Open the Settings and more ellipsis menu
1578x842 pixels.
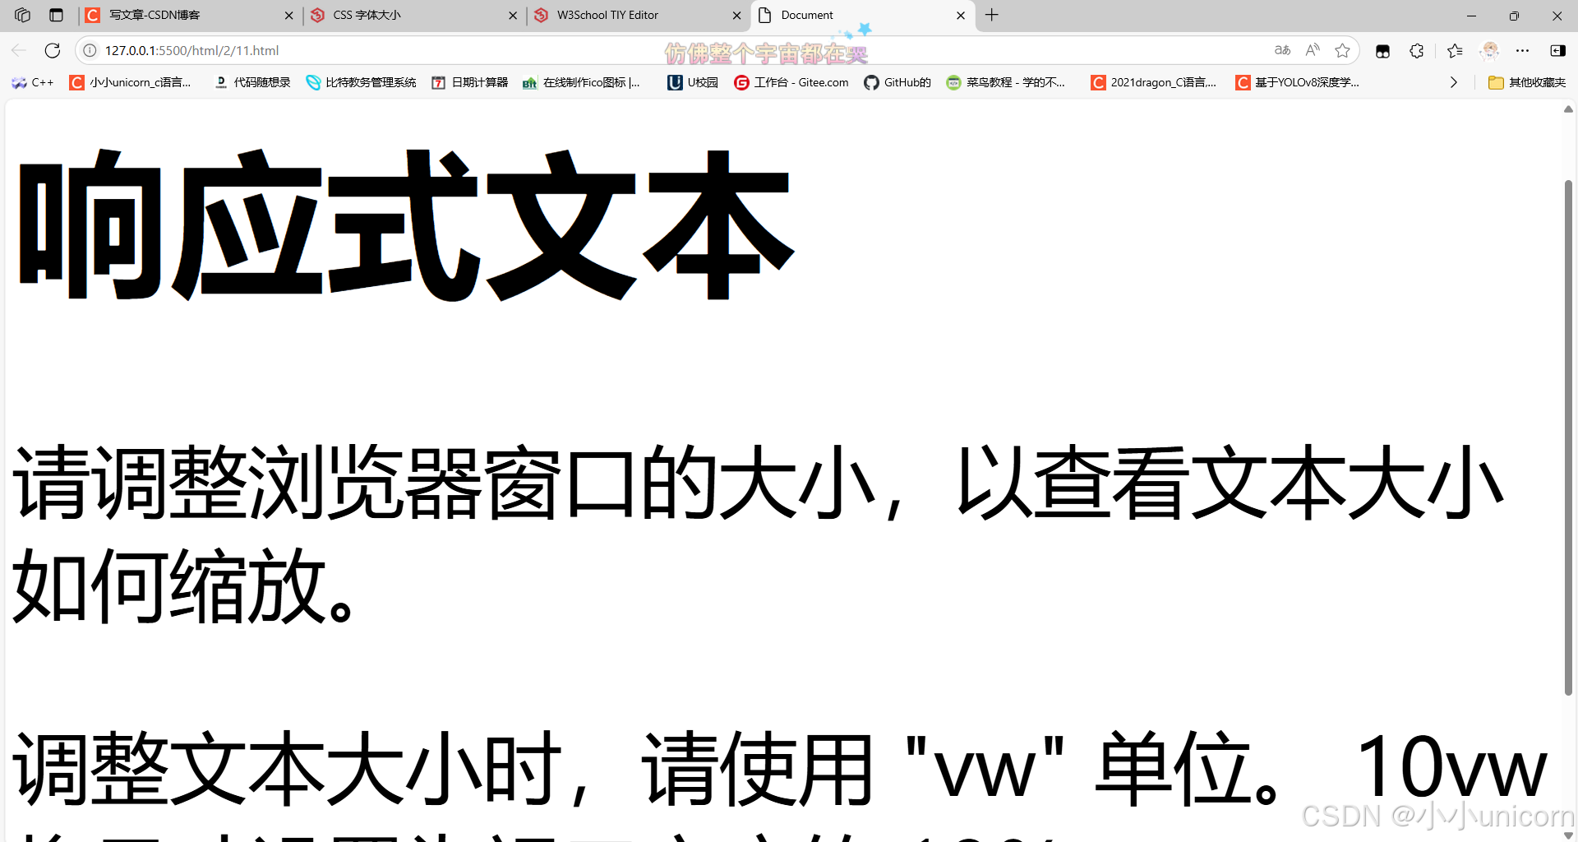pyautogui.click(x=1523, y=51)
